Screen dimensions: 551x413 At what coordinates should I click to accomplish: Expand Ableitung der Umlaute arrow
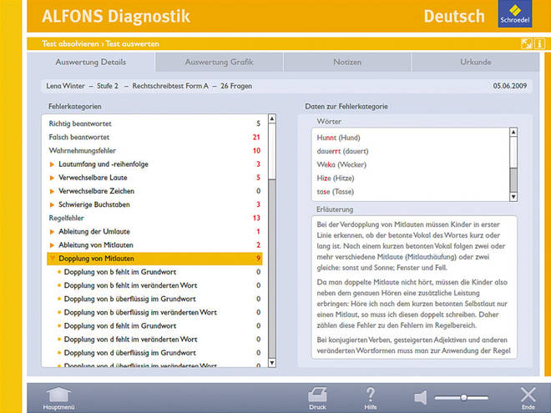pos(52,232)
